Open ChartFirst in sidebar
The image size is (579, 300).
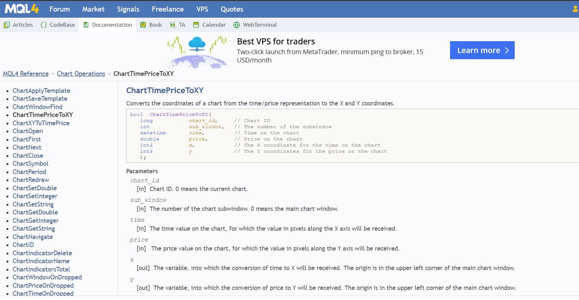click(x=27, y=139)
